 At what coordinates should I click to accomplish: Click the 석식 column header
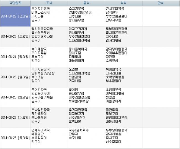click(x=124, y=3)
